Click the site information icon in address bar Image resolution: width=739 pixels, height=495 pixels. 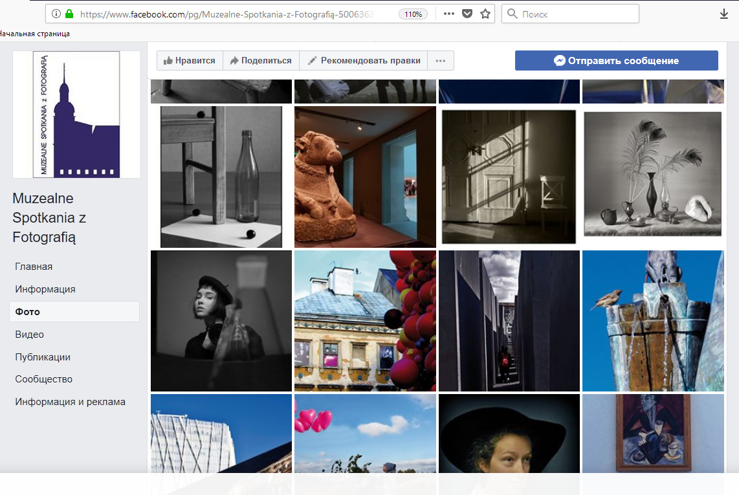56,14
